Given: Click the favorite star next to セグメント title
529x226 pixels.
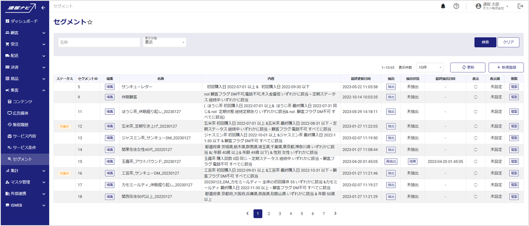Looking at the screenshot, I should (90, 22).
